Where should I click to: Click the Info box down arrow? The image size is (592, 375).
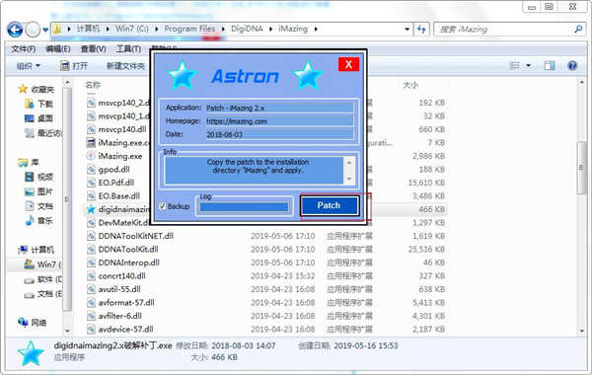(x=349, y=179)
